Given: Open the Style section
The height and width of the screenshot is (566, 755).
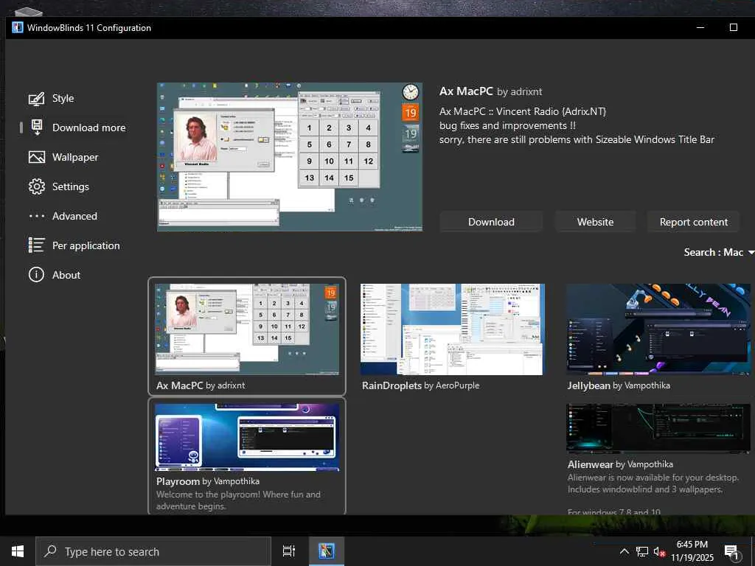Looking at the screenshot, I should (x=63, y=99).
